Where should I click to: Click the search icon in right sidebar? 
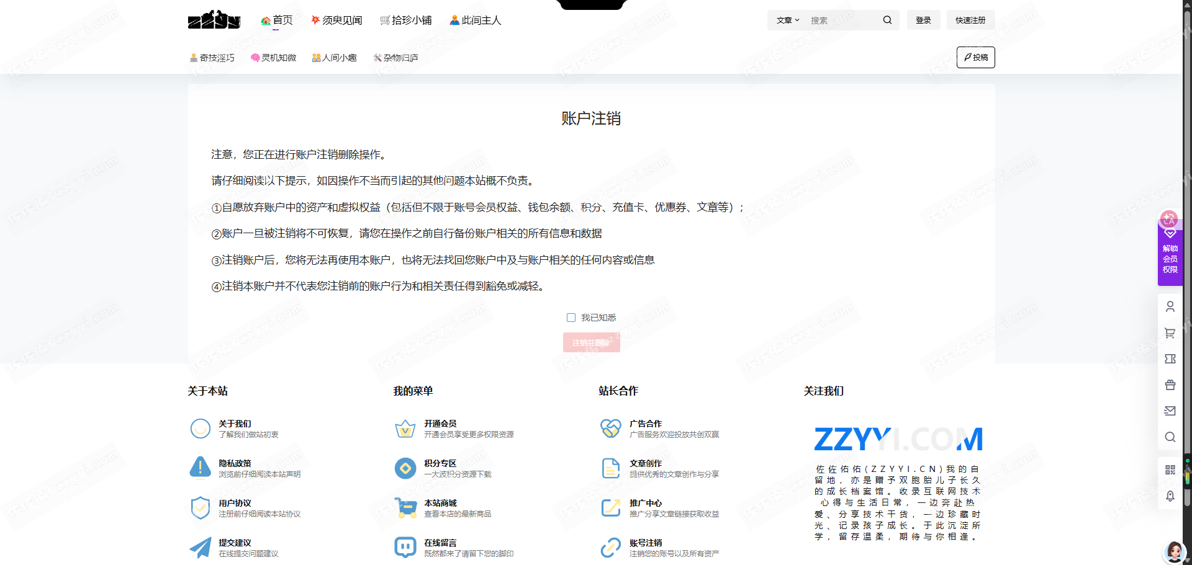(x=1170, y=437)
